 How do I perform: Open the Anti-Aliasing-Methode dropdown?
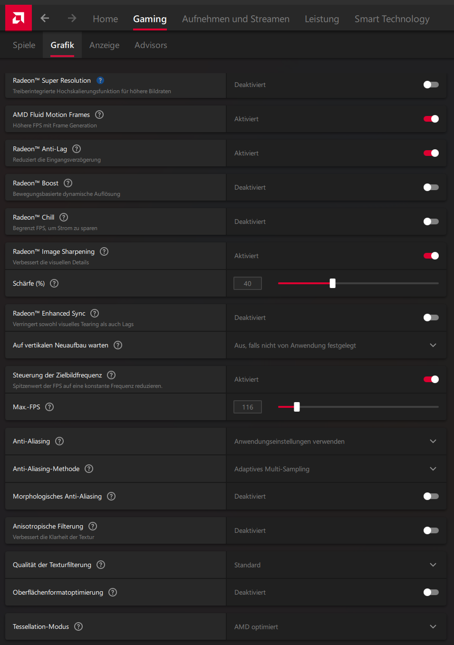coord(433,469)
